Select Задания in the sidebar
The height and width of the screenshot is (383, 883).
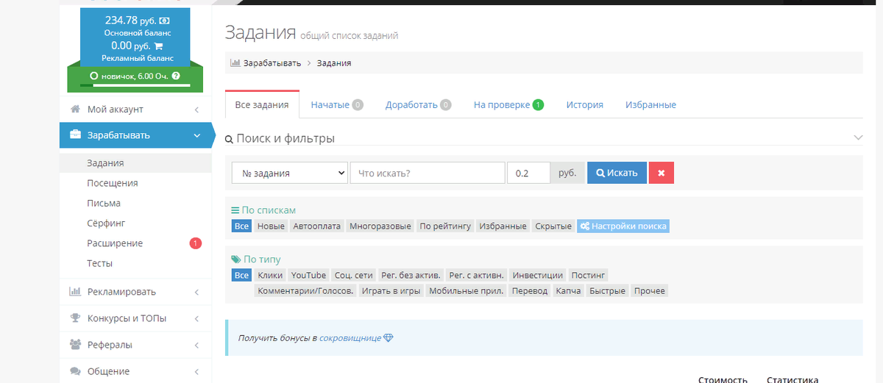[105, 163]
